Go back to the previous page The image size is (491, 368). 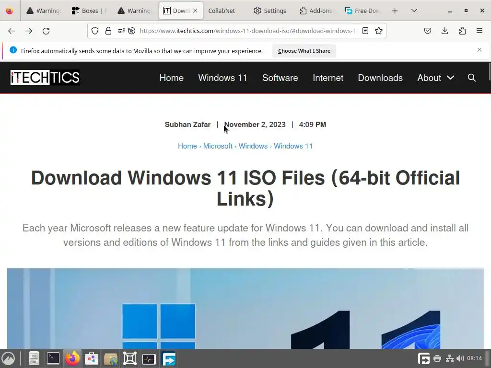coord(12,31)
